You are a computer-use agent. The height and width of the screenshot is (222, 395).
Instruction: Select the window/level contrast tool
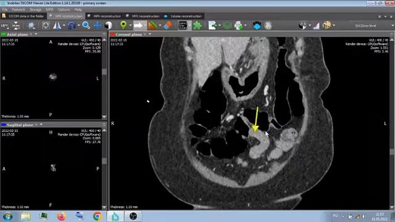pos(109,25)
